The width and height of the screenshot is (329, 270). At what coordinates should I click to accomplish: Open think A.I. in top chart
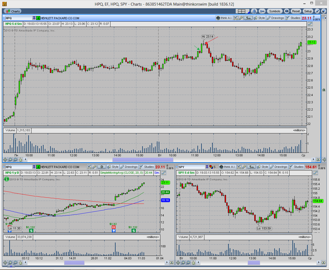(224, 18)
